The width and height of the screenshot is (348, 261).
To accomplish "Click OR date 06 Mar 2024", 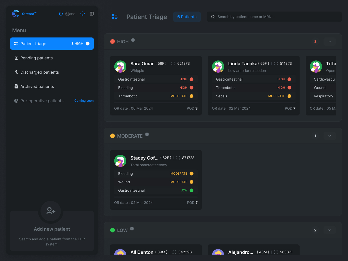I will click(133, 108).
